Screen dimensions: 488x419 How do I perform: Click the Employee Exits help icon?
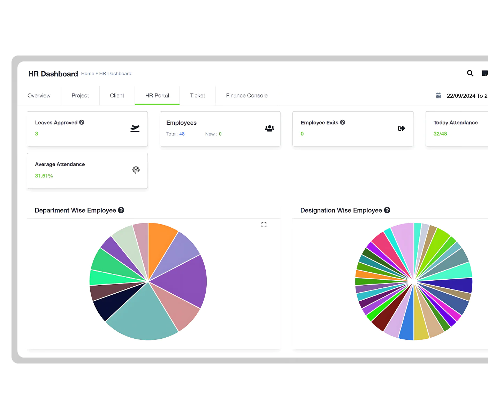[343, 122]
